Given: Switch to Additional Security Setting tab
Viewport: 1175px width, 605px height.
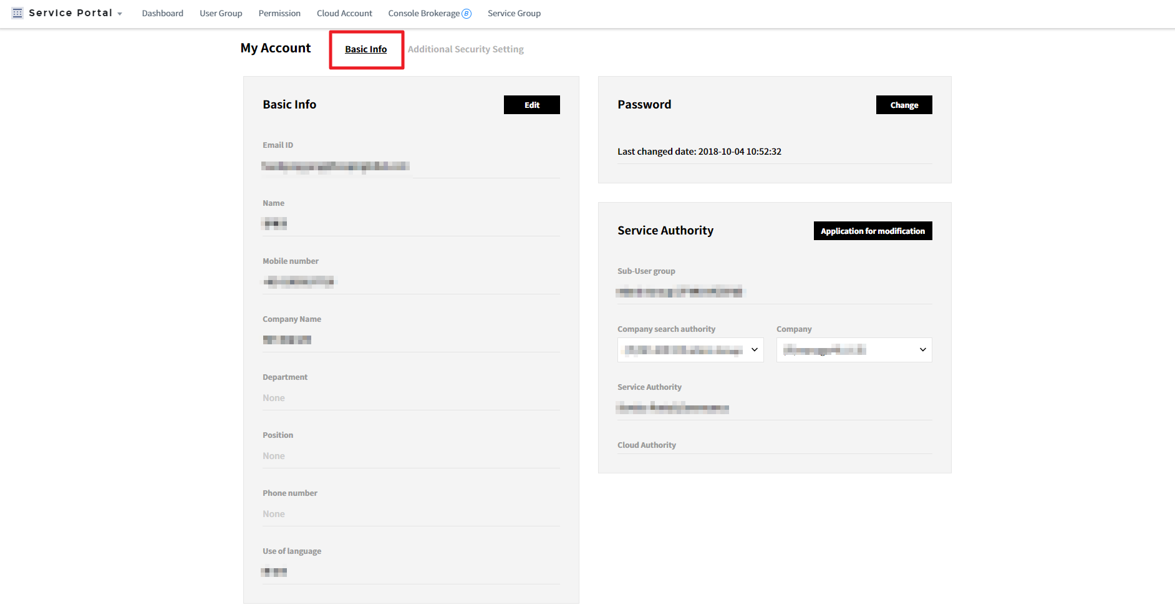Looking at the screenshot, I should coord(465,49).
